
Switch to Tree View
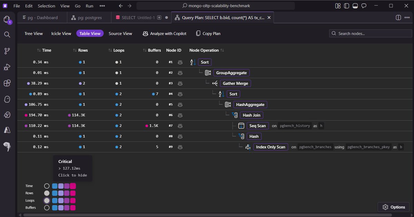click(33, 33)
